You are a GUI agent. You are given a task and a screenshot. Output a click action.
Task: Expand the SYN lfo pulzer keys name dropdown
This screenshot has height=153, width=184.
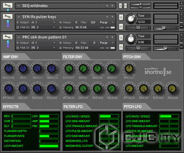[x=19, y=17]
